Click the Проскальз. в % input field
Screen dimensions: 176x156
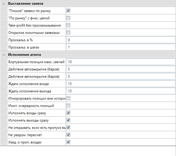(x=120, y=40)
